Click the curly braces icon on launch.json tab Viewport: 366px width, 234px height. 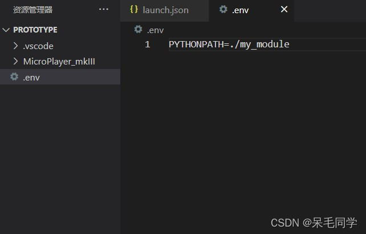tap(134, 10)
